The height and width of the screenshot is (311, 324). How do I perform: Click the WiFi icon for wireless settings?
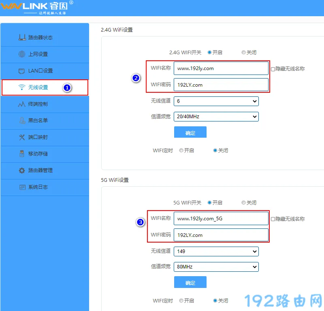click(22, 87)
